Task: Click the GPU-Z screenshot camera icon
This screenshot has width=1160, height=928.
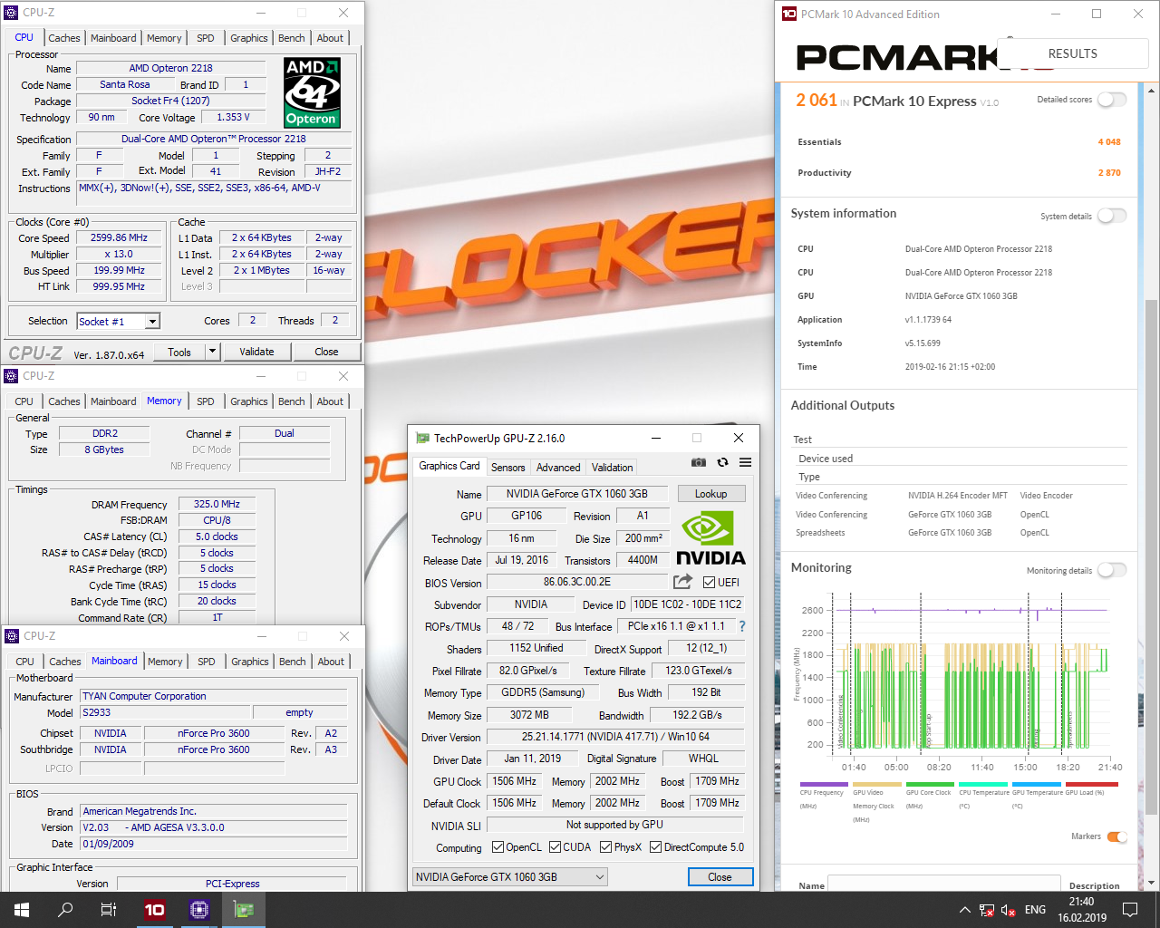Action: pyautogui.click(x=698, y=462)
